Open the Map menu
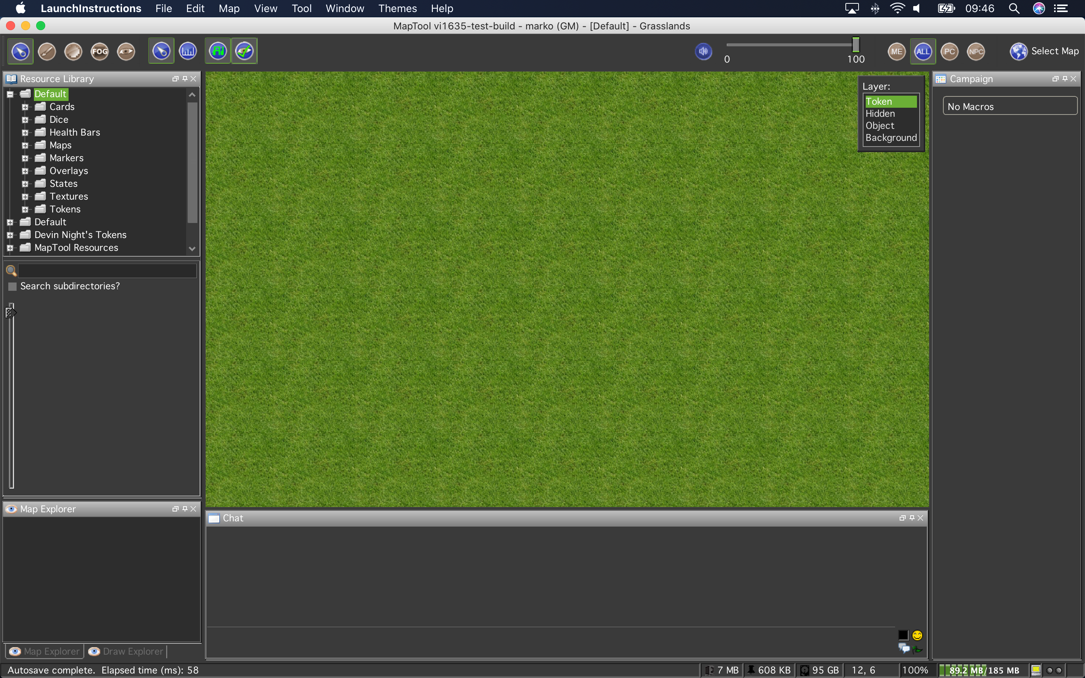 tap(229, 9)
